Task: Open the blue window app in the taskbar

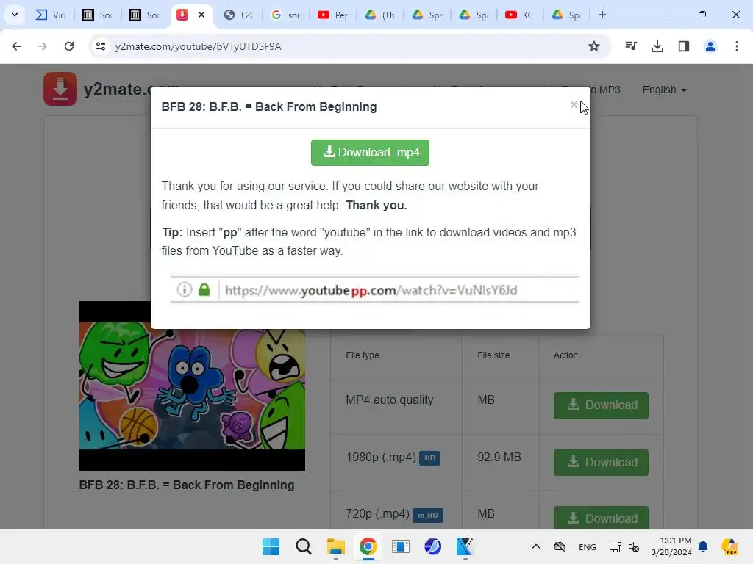Action: (400, 546)
